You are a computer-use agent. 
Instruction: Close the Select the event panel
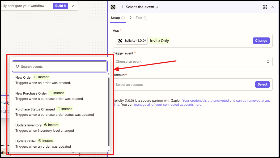(273, 7)
